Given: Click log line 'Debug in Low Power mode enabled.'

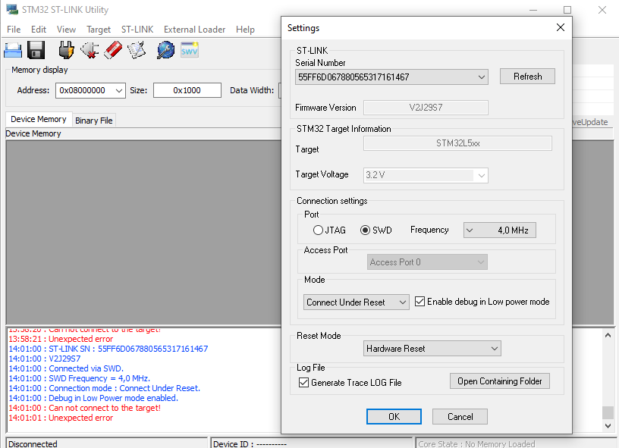Looking at the screenshot, I should [93, 398].
